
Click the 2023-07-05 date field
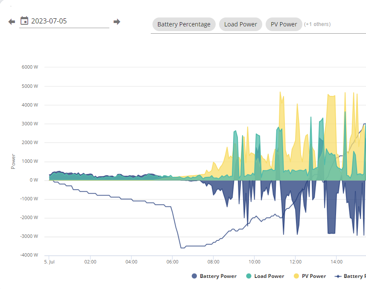pos(64,21)
